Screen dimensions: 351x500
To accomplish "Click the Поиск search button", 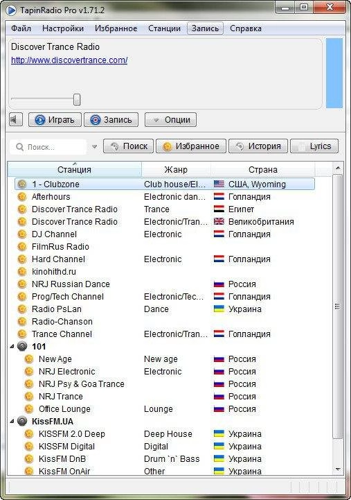I will 129,146.
